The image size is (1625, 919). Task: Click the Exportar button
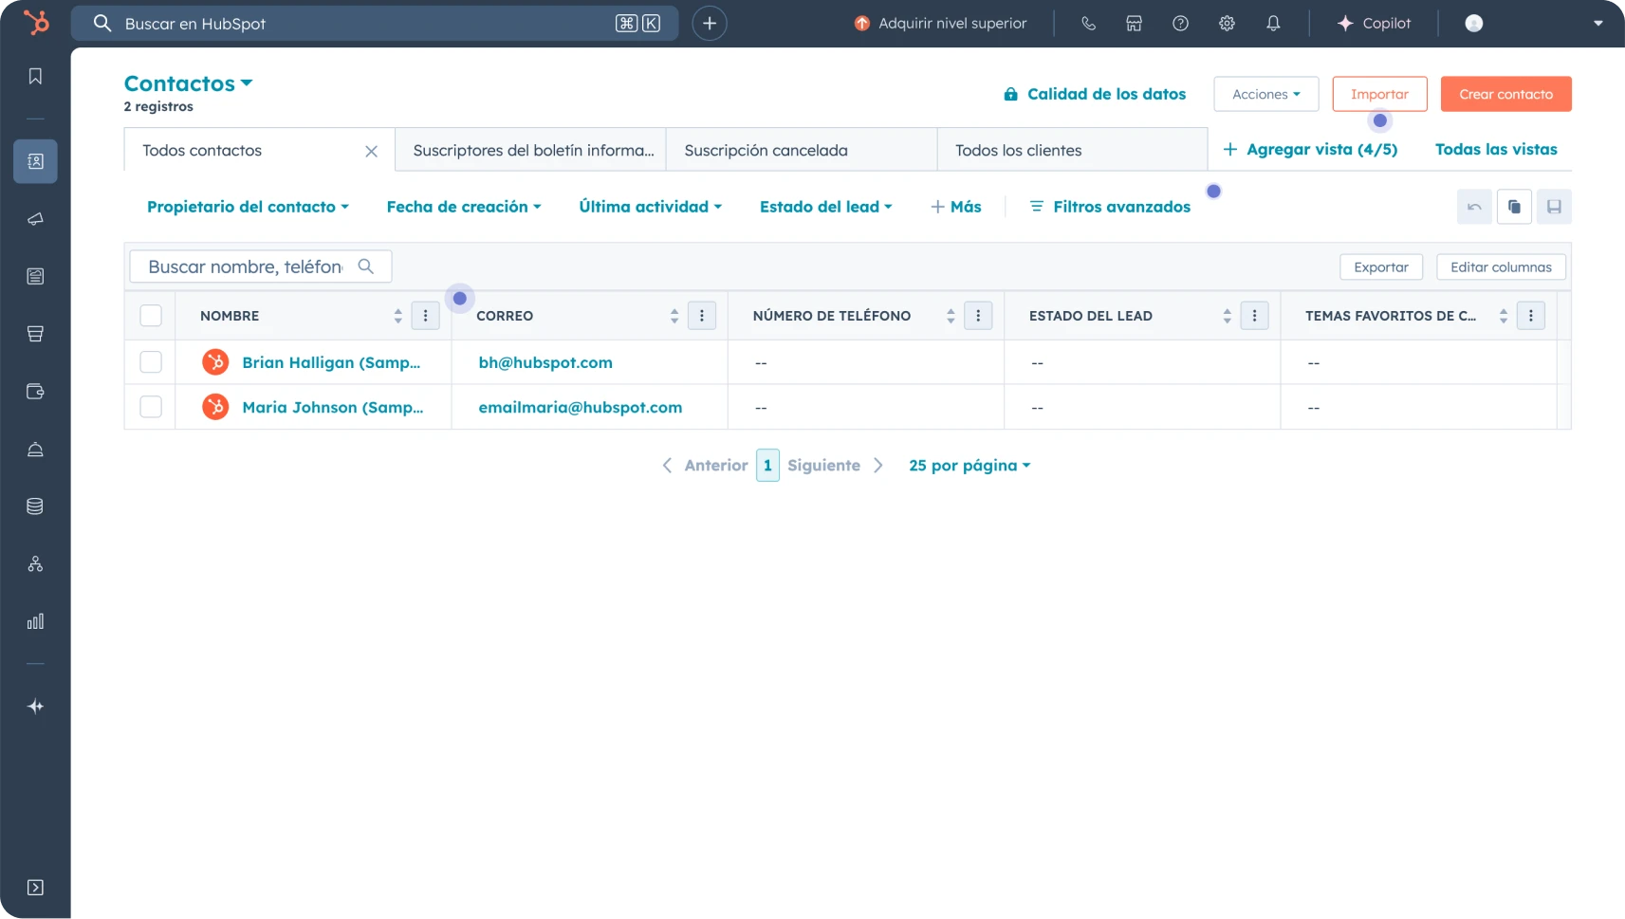pos(1381,267)
